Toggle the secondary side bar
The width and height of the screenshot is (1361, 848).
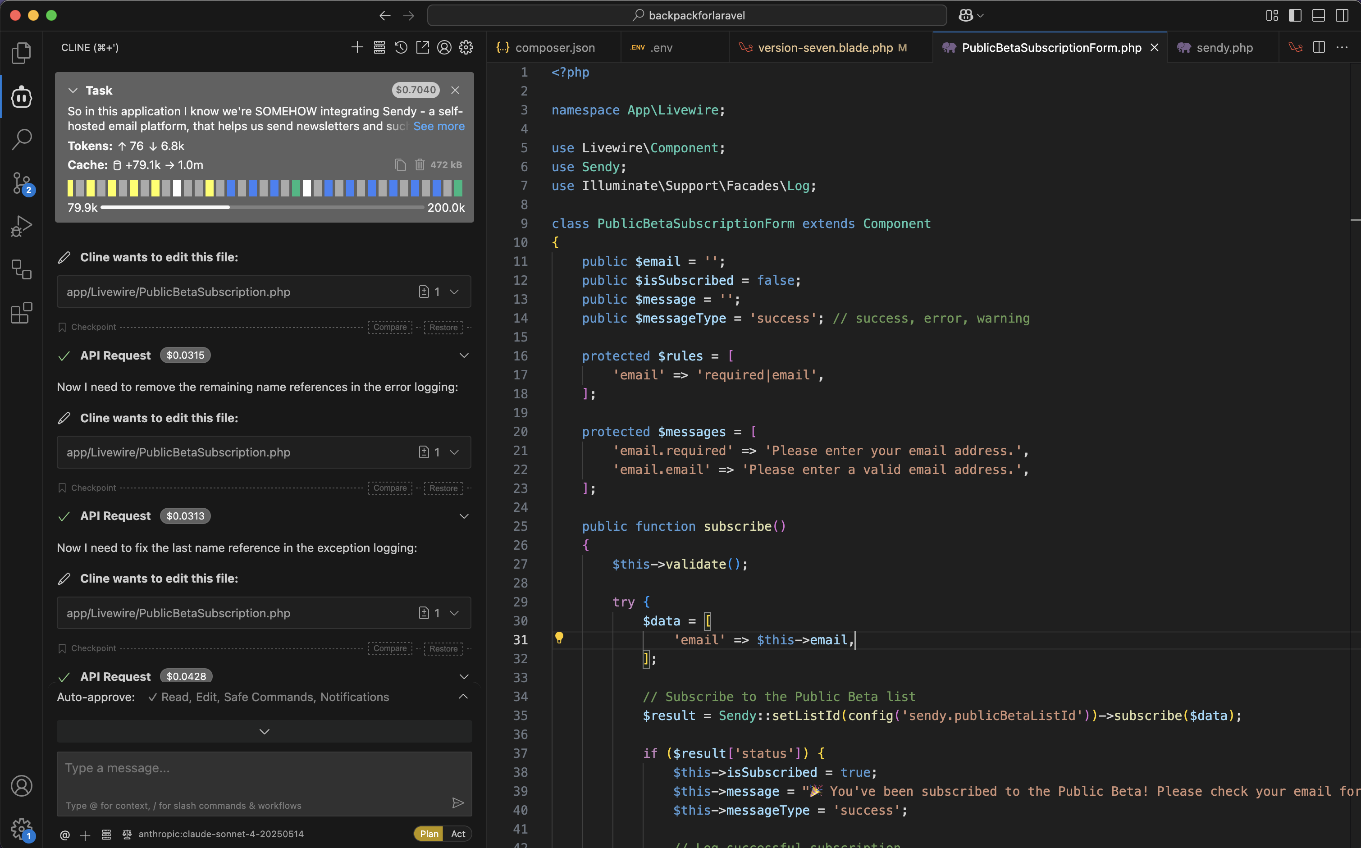(1342, 16)
